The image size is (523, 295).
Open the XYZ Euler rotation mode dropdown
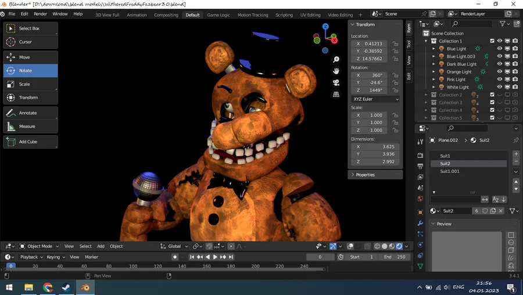(x=375, y=99)
